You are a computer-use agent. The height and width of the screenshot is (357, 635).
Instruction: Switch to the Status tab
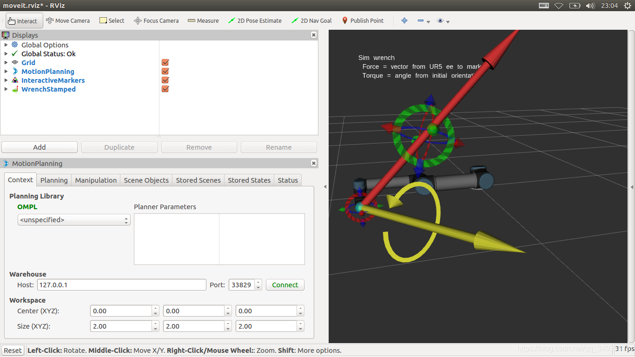(x=288, y=180)
